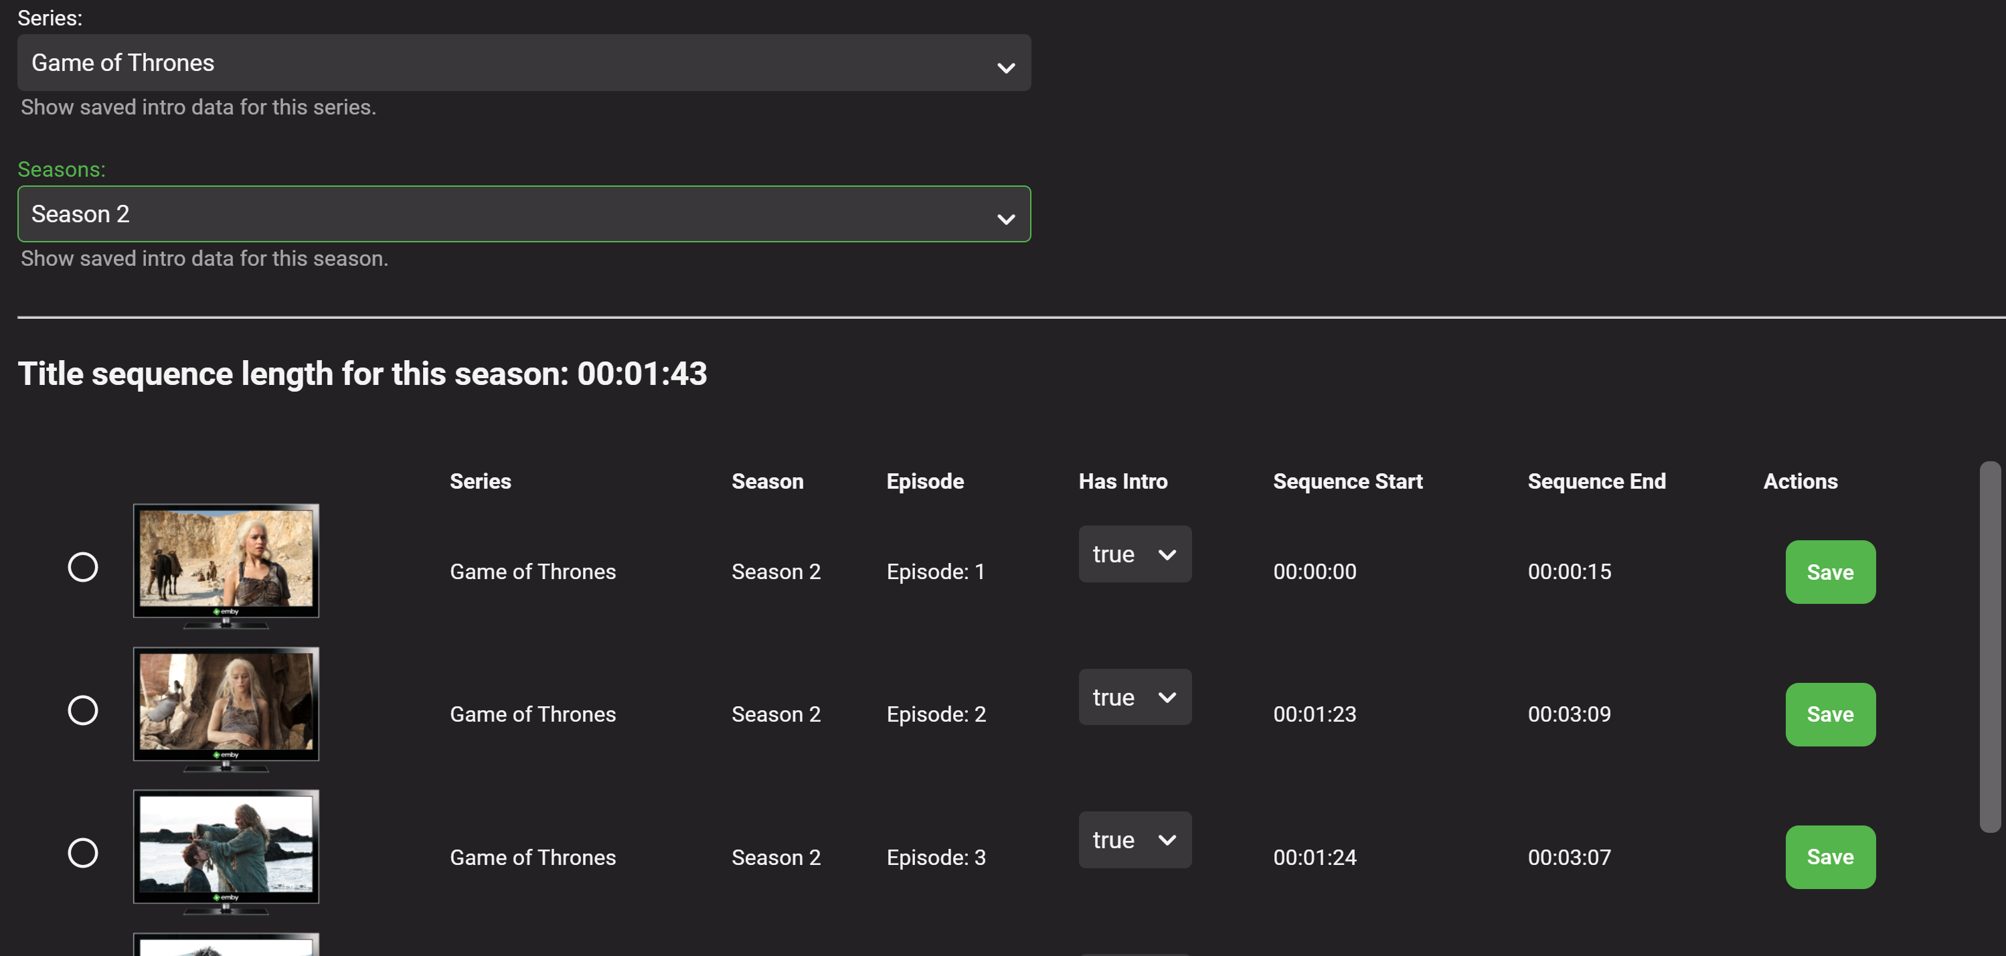Click the Episode 3 thumbnail image
The image size is (2006, 956).
pos(226,848)
